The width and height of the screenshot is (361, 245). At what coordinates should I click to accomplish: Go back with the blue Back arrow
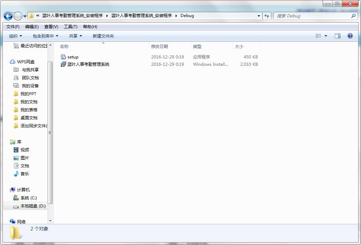(x=8, y=16)
